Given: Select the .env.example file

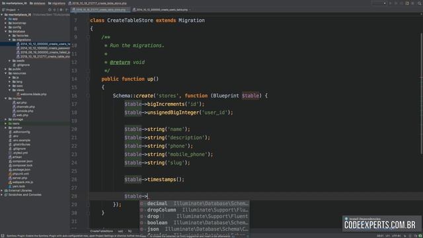Looking at the screenshot, I should pos(19,140).
